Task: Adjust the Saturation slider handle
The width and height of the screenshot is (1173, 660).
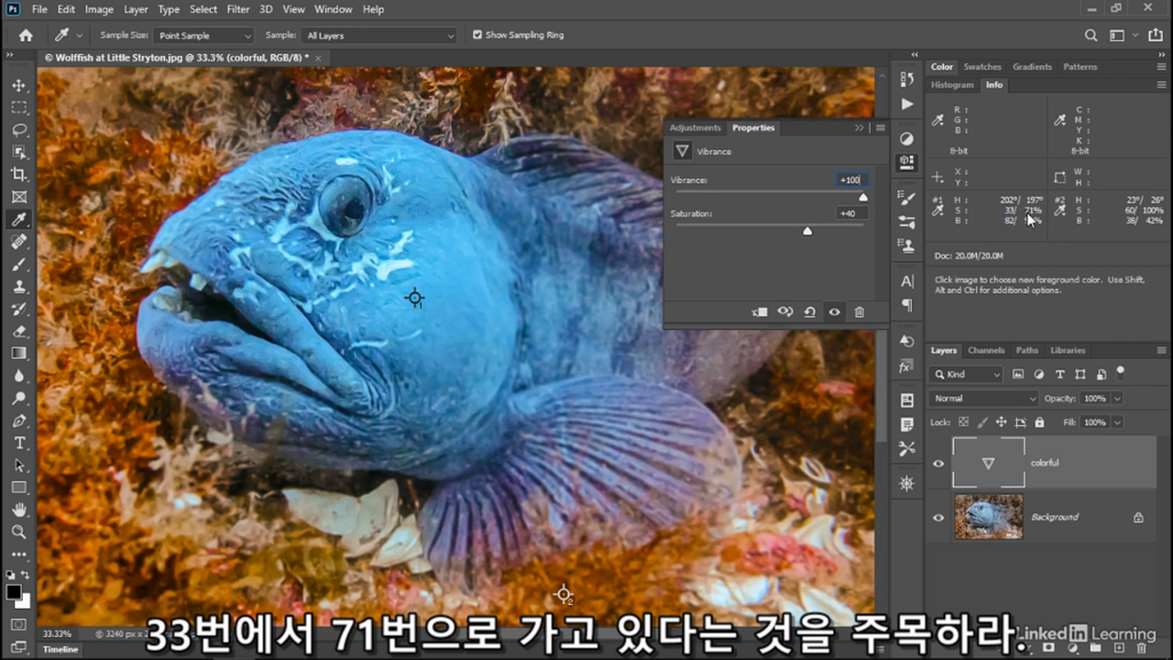Action: [807, 231]
